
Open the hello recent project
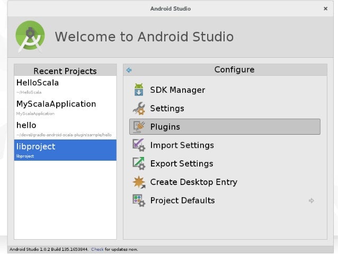pyautogui.click(x=65, y=129)
